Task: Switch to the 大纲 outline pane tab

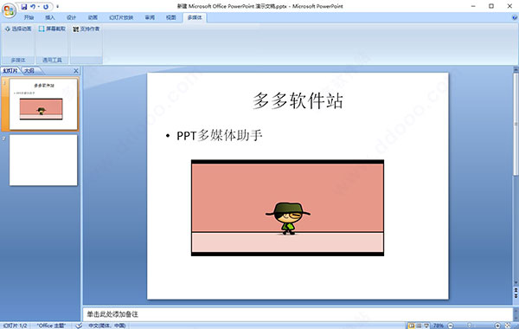Action: tap(30, 71)
